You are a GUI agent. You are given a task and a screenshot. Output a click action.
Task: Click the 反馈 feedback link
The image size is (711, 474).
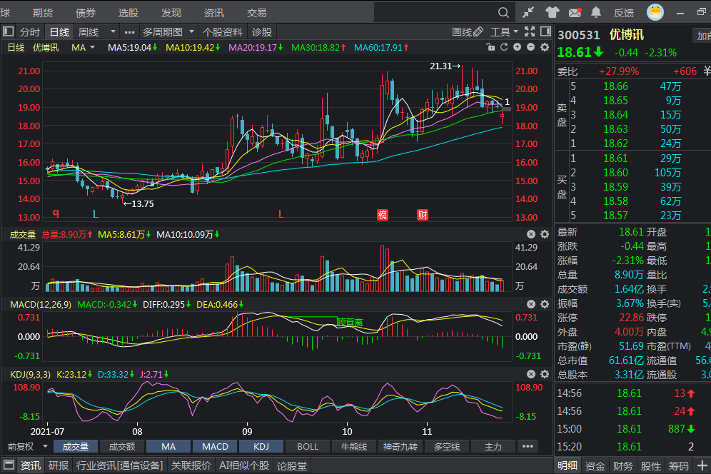pyautogui.click(x=624, y=13)
